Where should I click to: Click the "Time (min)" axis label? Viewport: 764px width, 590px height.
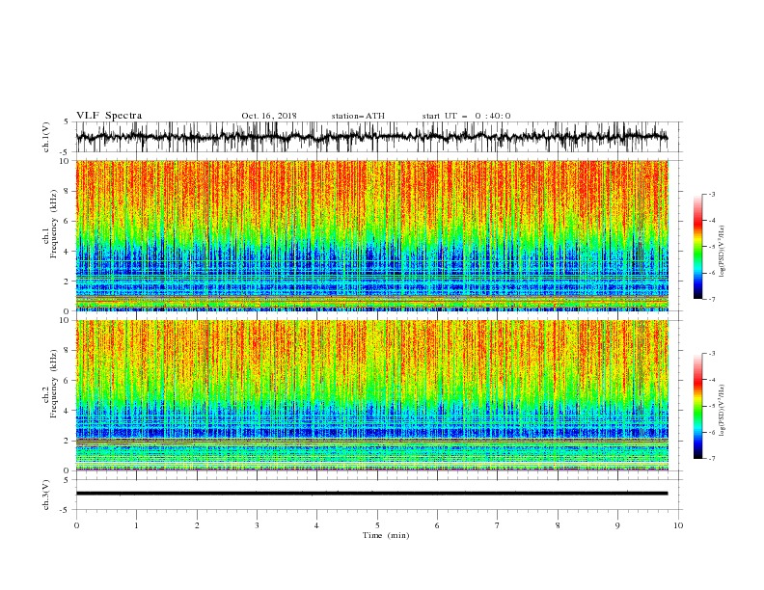[386, 535]
